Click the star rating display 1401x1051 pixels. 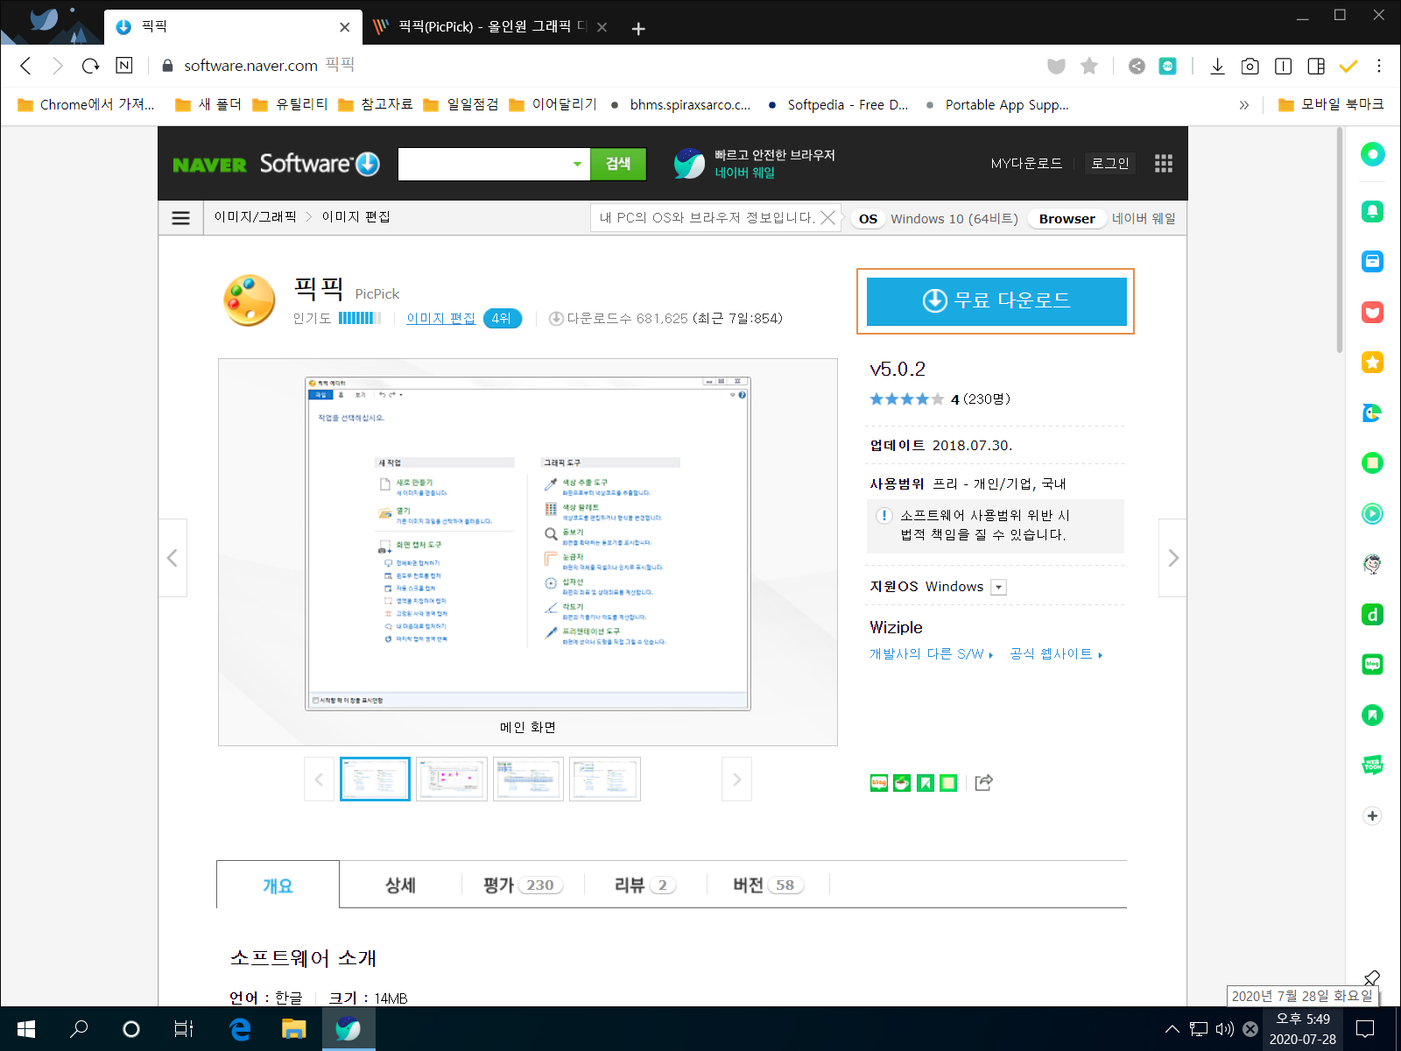(x=906, y=399)
